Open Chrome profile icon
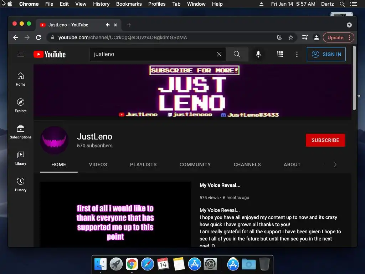 tap(317, 37)
